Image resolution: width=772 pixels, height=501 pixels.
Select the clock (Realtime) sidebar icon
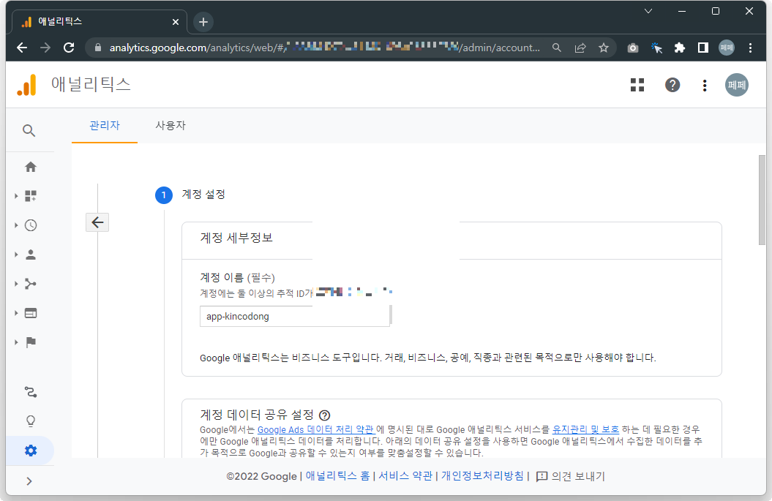click(x=30, y=225)
